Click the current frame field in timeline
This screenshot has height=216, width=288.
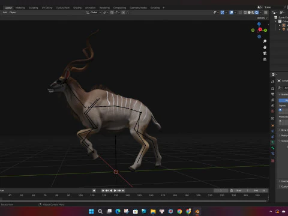point(221,191)
